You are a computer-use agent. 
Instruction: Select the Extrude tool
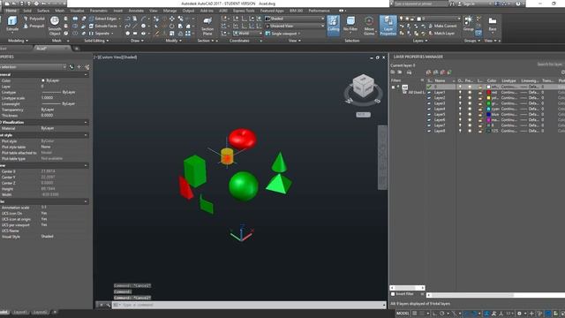(11, 24)
